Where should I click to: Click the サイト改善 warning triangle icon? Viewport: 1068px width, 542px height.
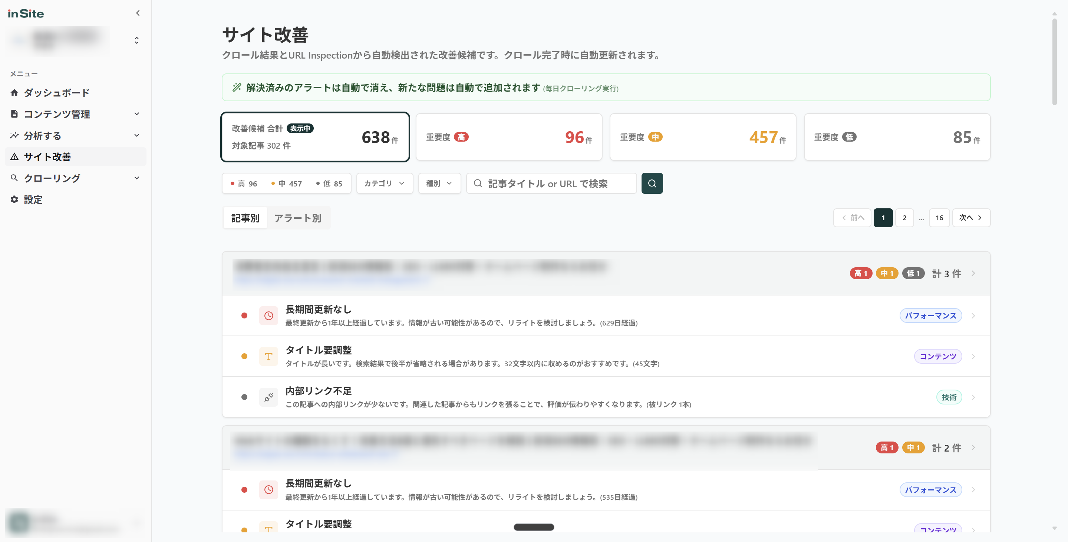(x=14, y=157)
